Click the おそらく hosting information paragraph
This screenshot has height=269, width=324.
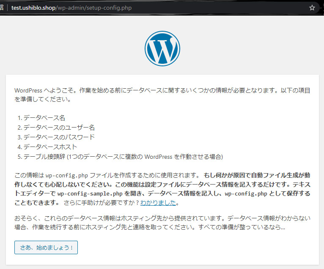coord(162,223)
